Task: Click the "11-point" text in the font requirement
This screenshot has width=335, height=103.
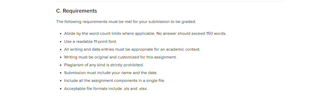Action: pos(101,42)
